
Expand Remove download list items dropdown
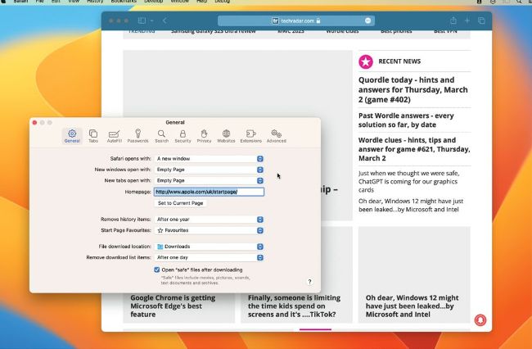[209, 257]
